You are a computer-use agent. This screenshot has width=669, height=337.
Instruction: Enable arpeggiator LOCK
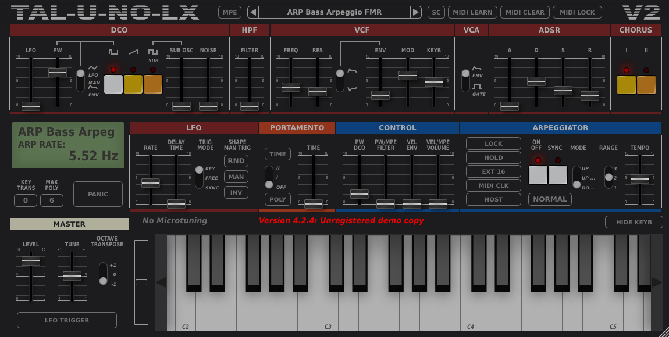494,144
